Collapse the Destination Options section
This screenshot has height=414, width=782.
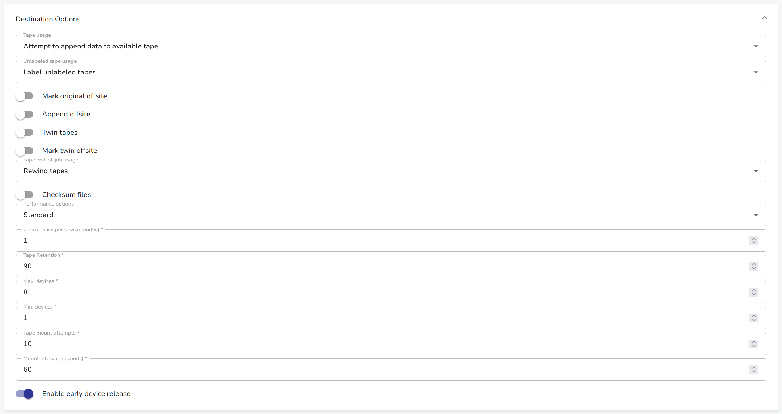click(x=764, y=18)
